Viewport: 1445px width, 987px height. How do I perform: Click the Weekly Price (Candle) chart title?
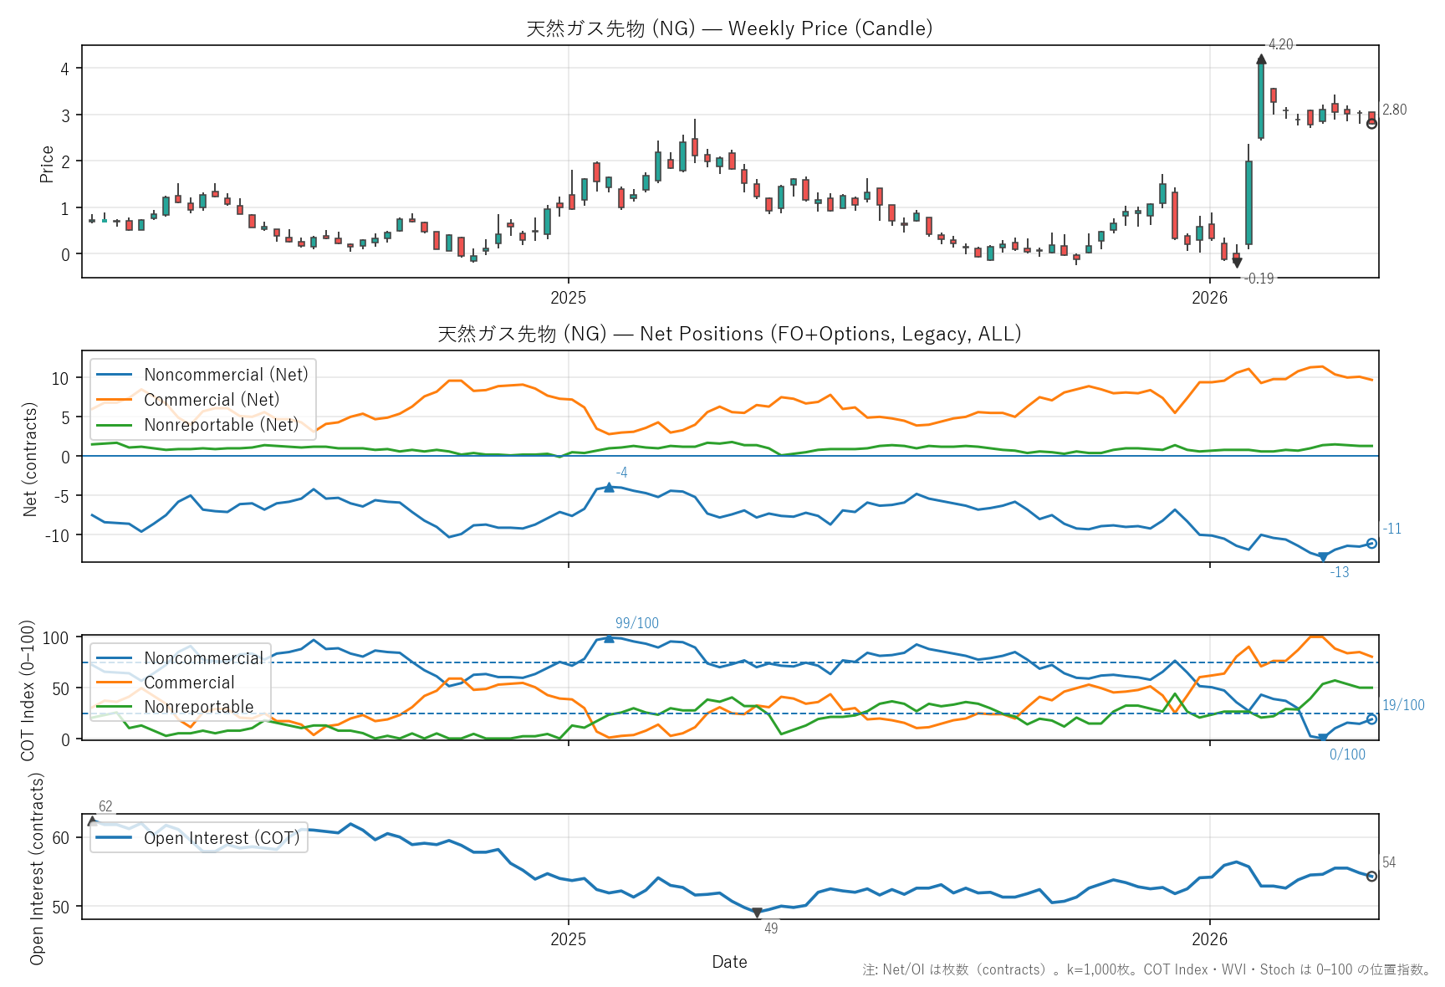(x=729, y=28)
